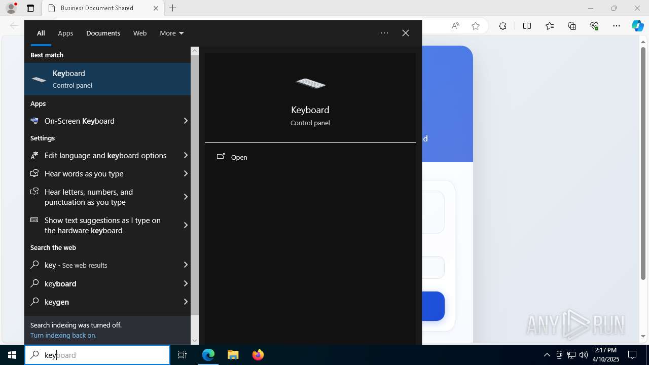Open search options ellipsis menu

coord(384,33)
